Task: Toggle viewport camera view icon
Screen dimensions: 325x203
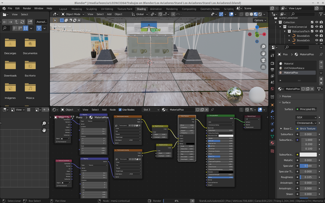Action: [263, 60]
